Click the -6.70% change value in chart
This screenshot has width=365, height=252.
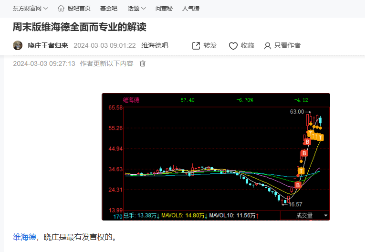pos(245,100)
